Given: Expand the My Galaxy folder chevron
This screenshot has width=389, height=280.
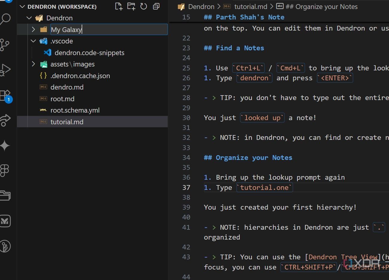Looking at the screenshot, I should point(33,29).
